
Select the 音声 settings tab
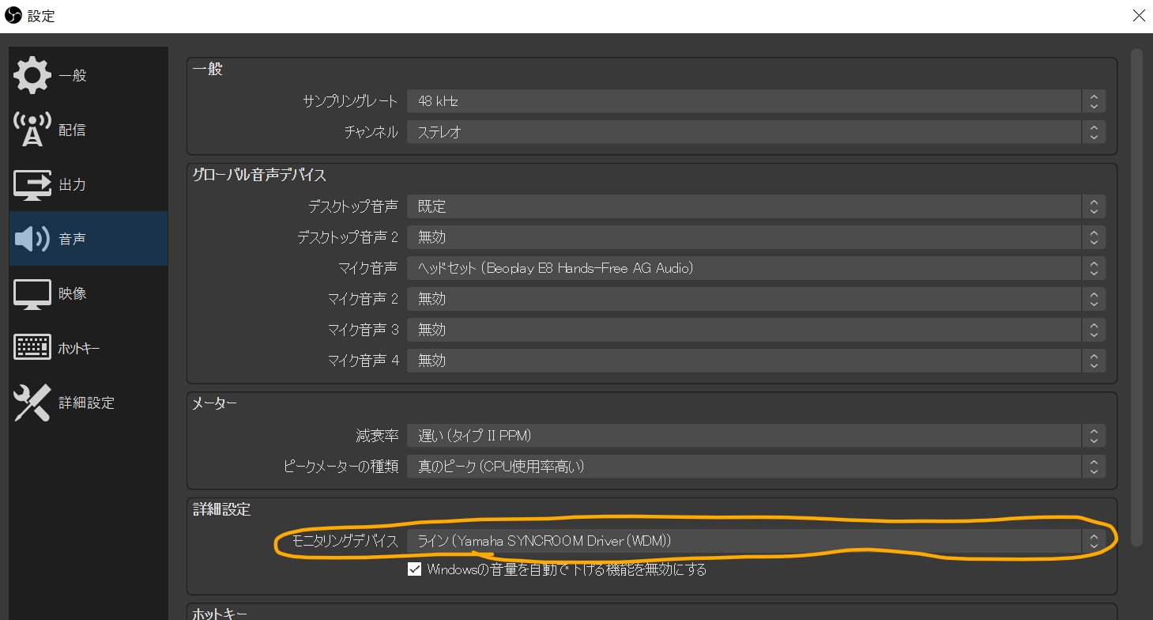click(x=89, y=238)
